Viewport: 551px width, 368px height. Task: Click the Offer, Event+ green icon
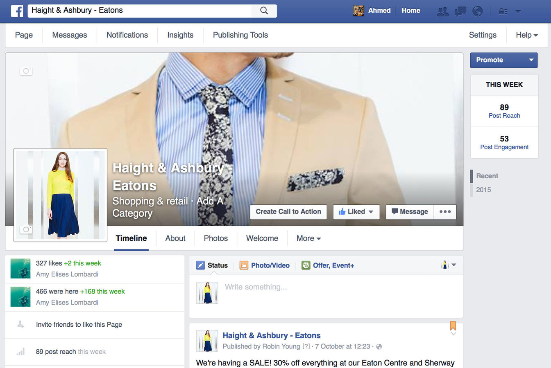pos(306,265)
